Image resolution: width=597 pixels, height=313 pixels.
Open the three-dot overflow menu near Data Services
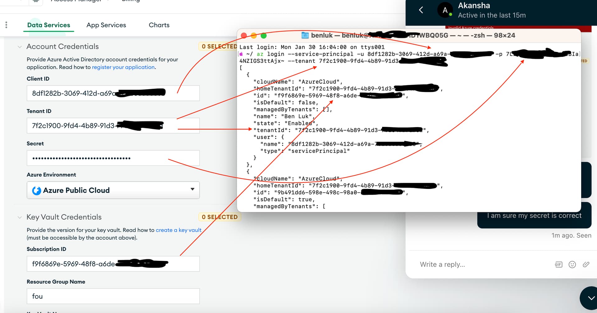click(x=6, y=25)
